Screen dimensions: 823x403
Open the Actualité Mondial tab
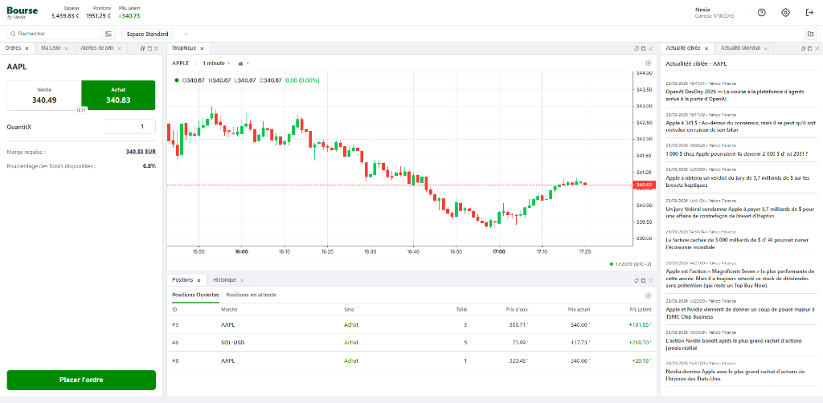740,48
